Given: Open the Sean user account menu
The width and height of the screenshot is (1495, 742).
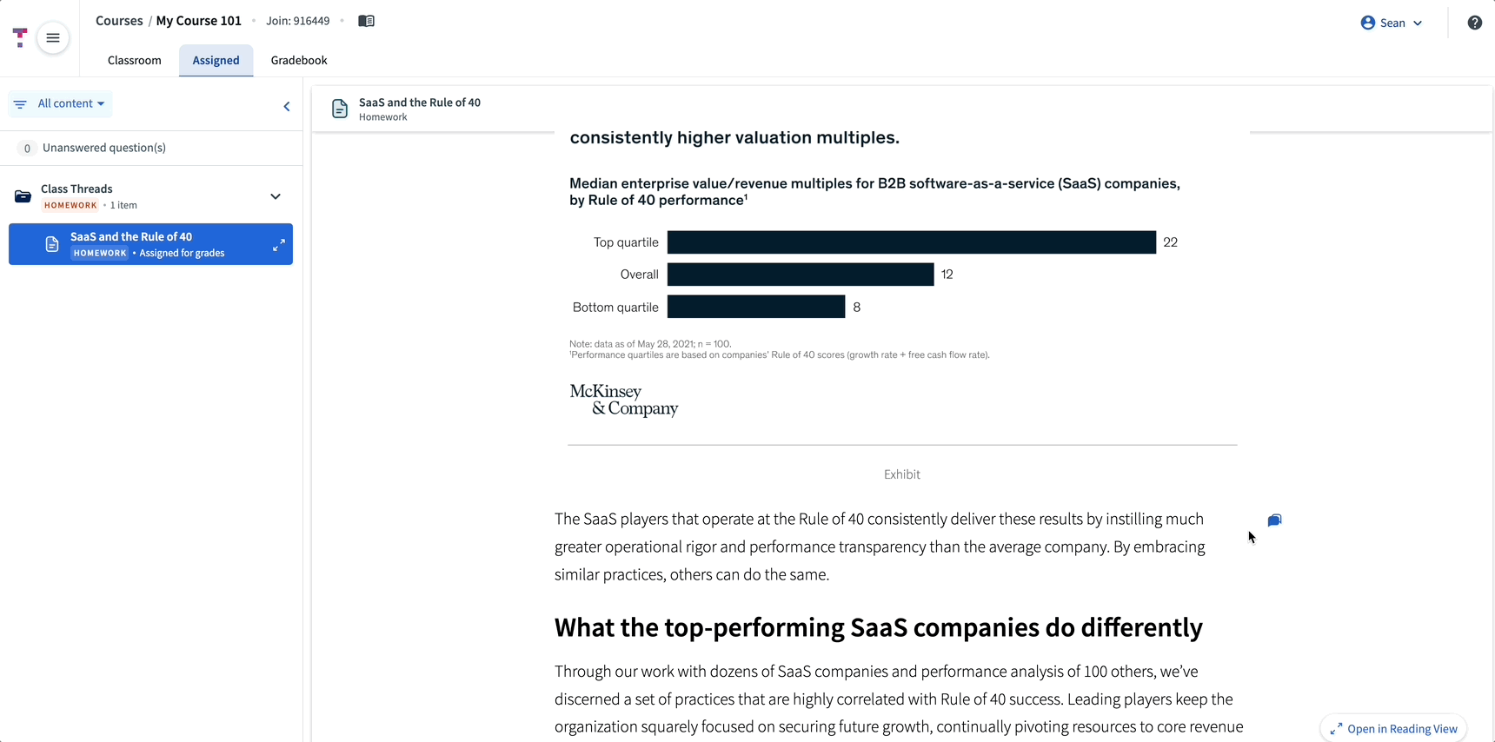Looking at the screenshot, I should (1392, 23).
